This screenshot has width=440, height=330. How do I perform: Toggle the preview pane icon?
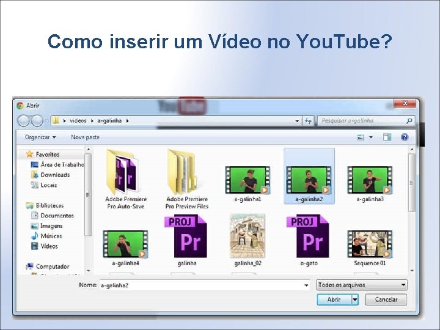point(387,137)
